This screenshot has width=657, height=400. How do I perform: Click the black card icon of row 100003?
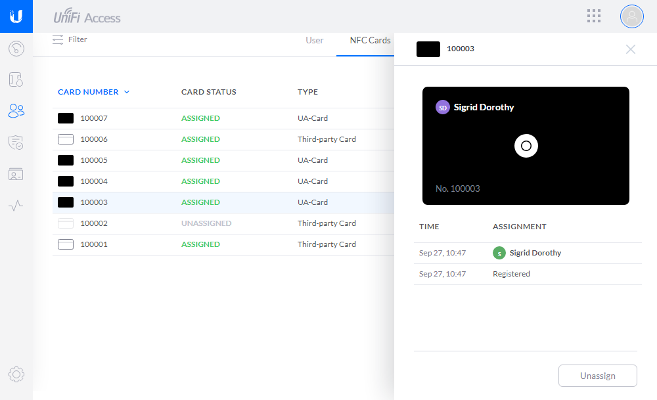(x=65, y=202)
